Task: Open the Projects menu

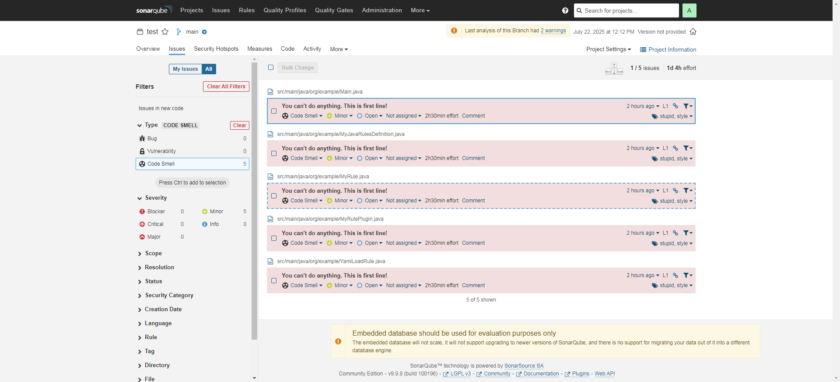Action: click(x=192, y=10)
